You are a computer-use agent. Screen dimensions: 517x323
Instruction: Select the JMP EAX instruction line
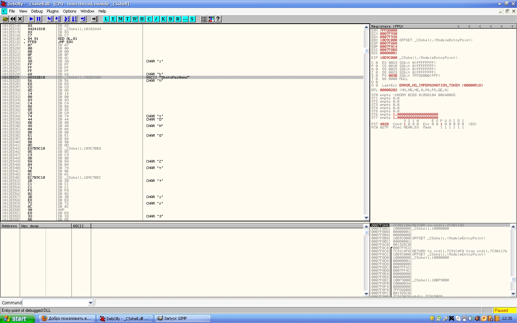182,42
